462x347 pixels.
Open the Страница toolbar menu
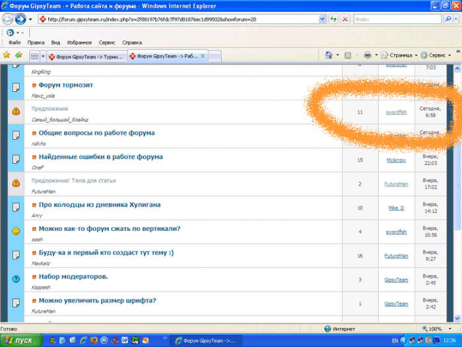click(x=399, y=55)
